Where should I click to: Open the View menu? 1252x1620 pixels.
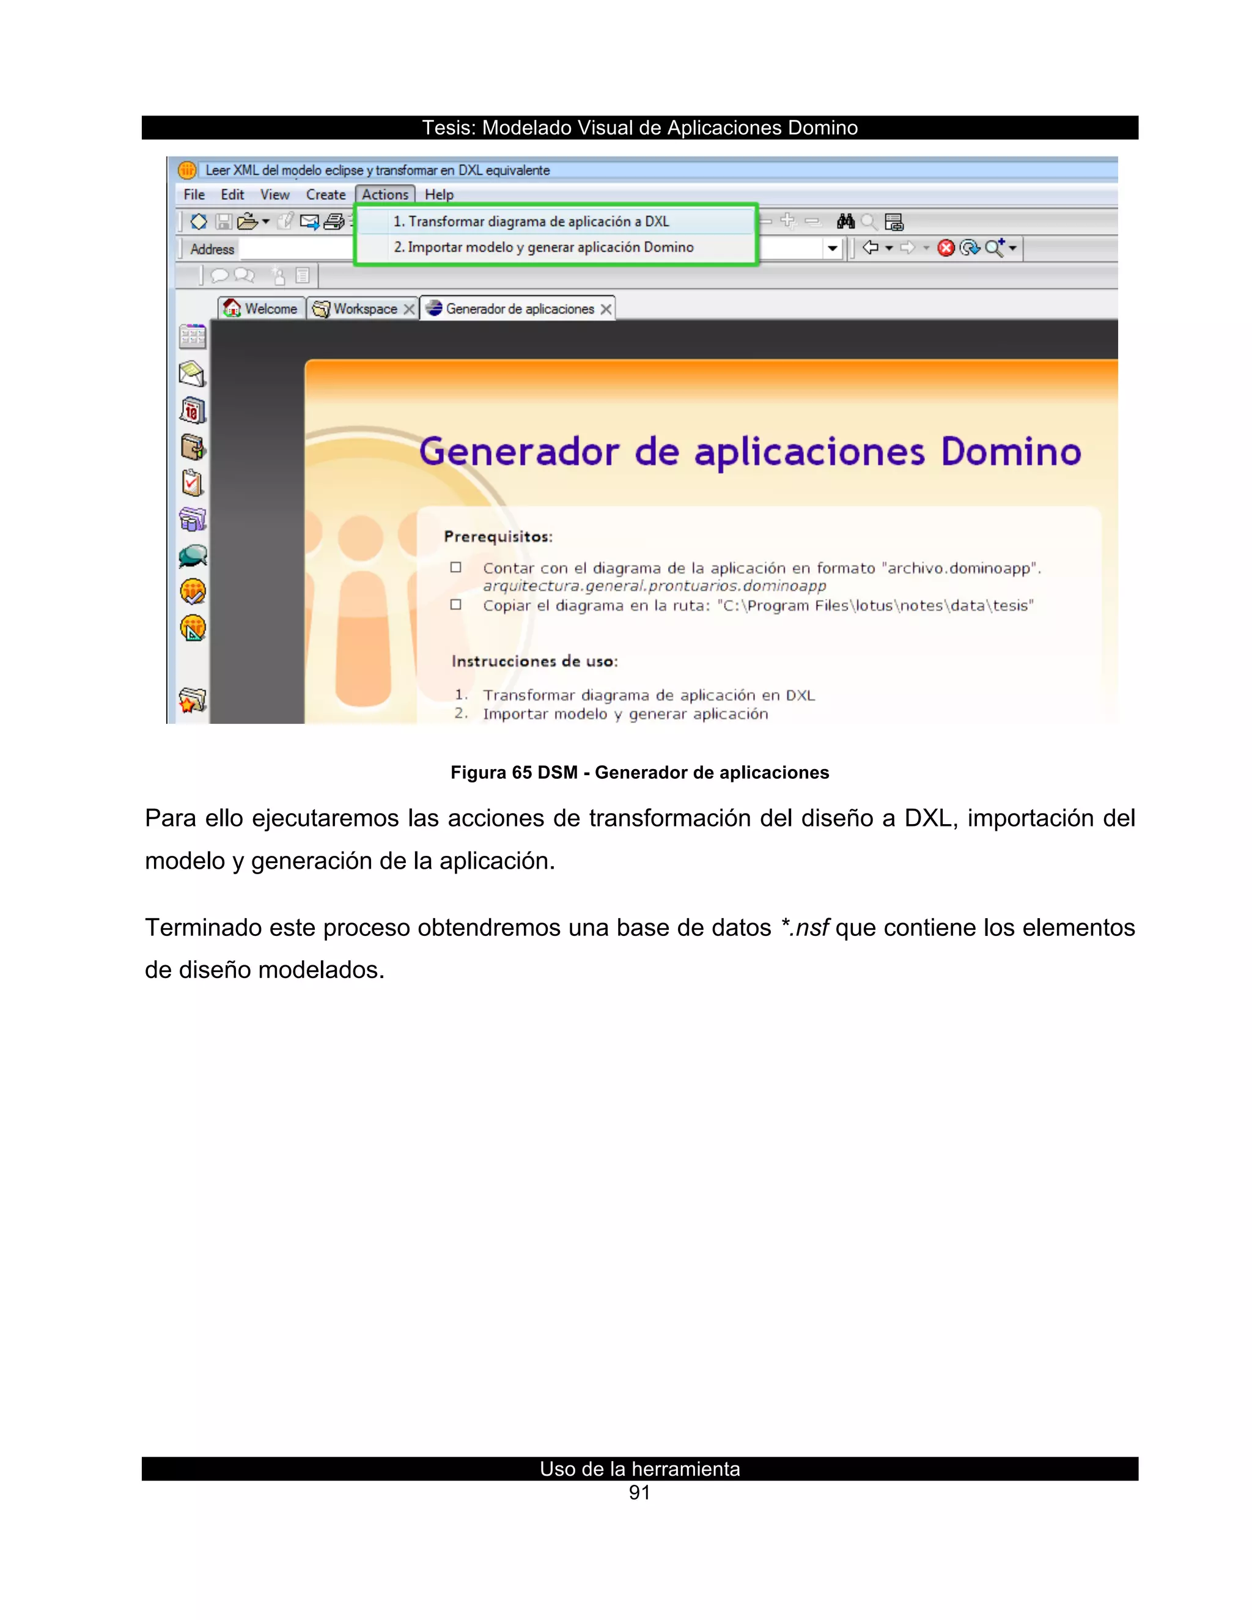point(274,194)
